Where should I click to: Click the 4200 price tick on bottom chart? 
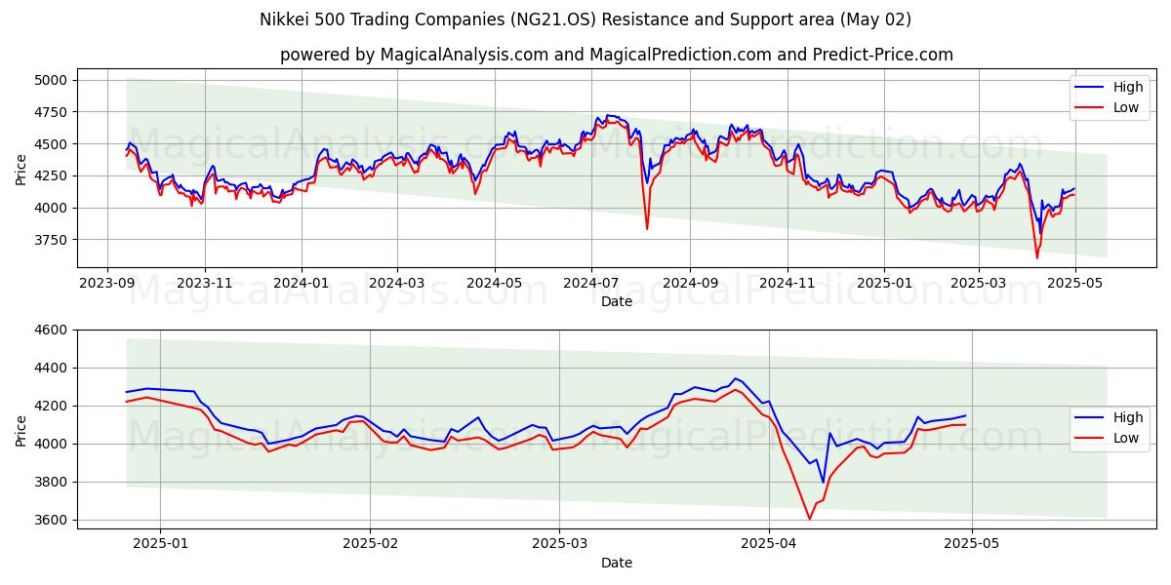[x=52, y=407]
